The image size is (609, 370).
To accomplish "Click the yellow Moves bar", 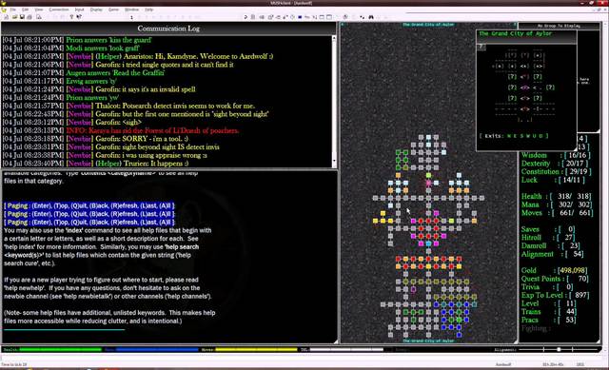I will [x=256, y=349].
